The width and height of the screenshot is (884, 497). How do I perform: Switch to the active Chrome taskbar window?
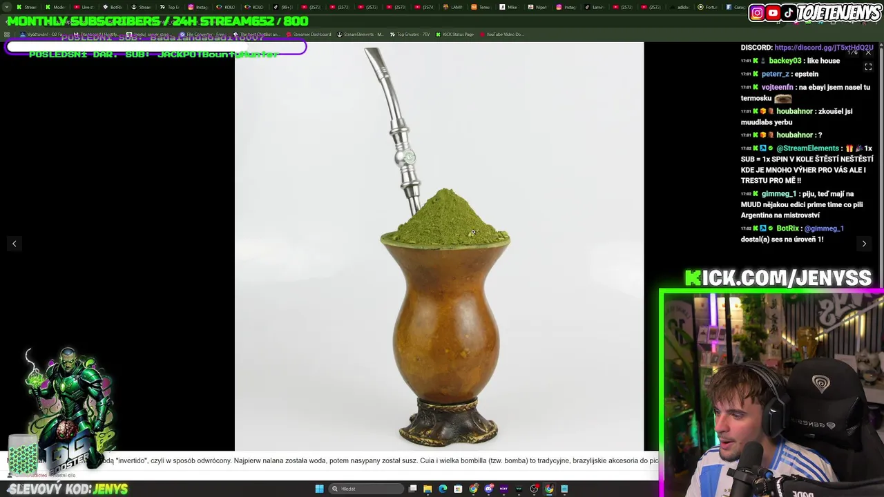549,489
